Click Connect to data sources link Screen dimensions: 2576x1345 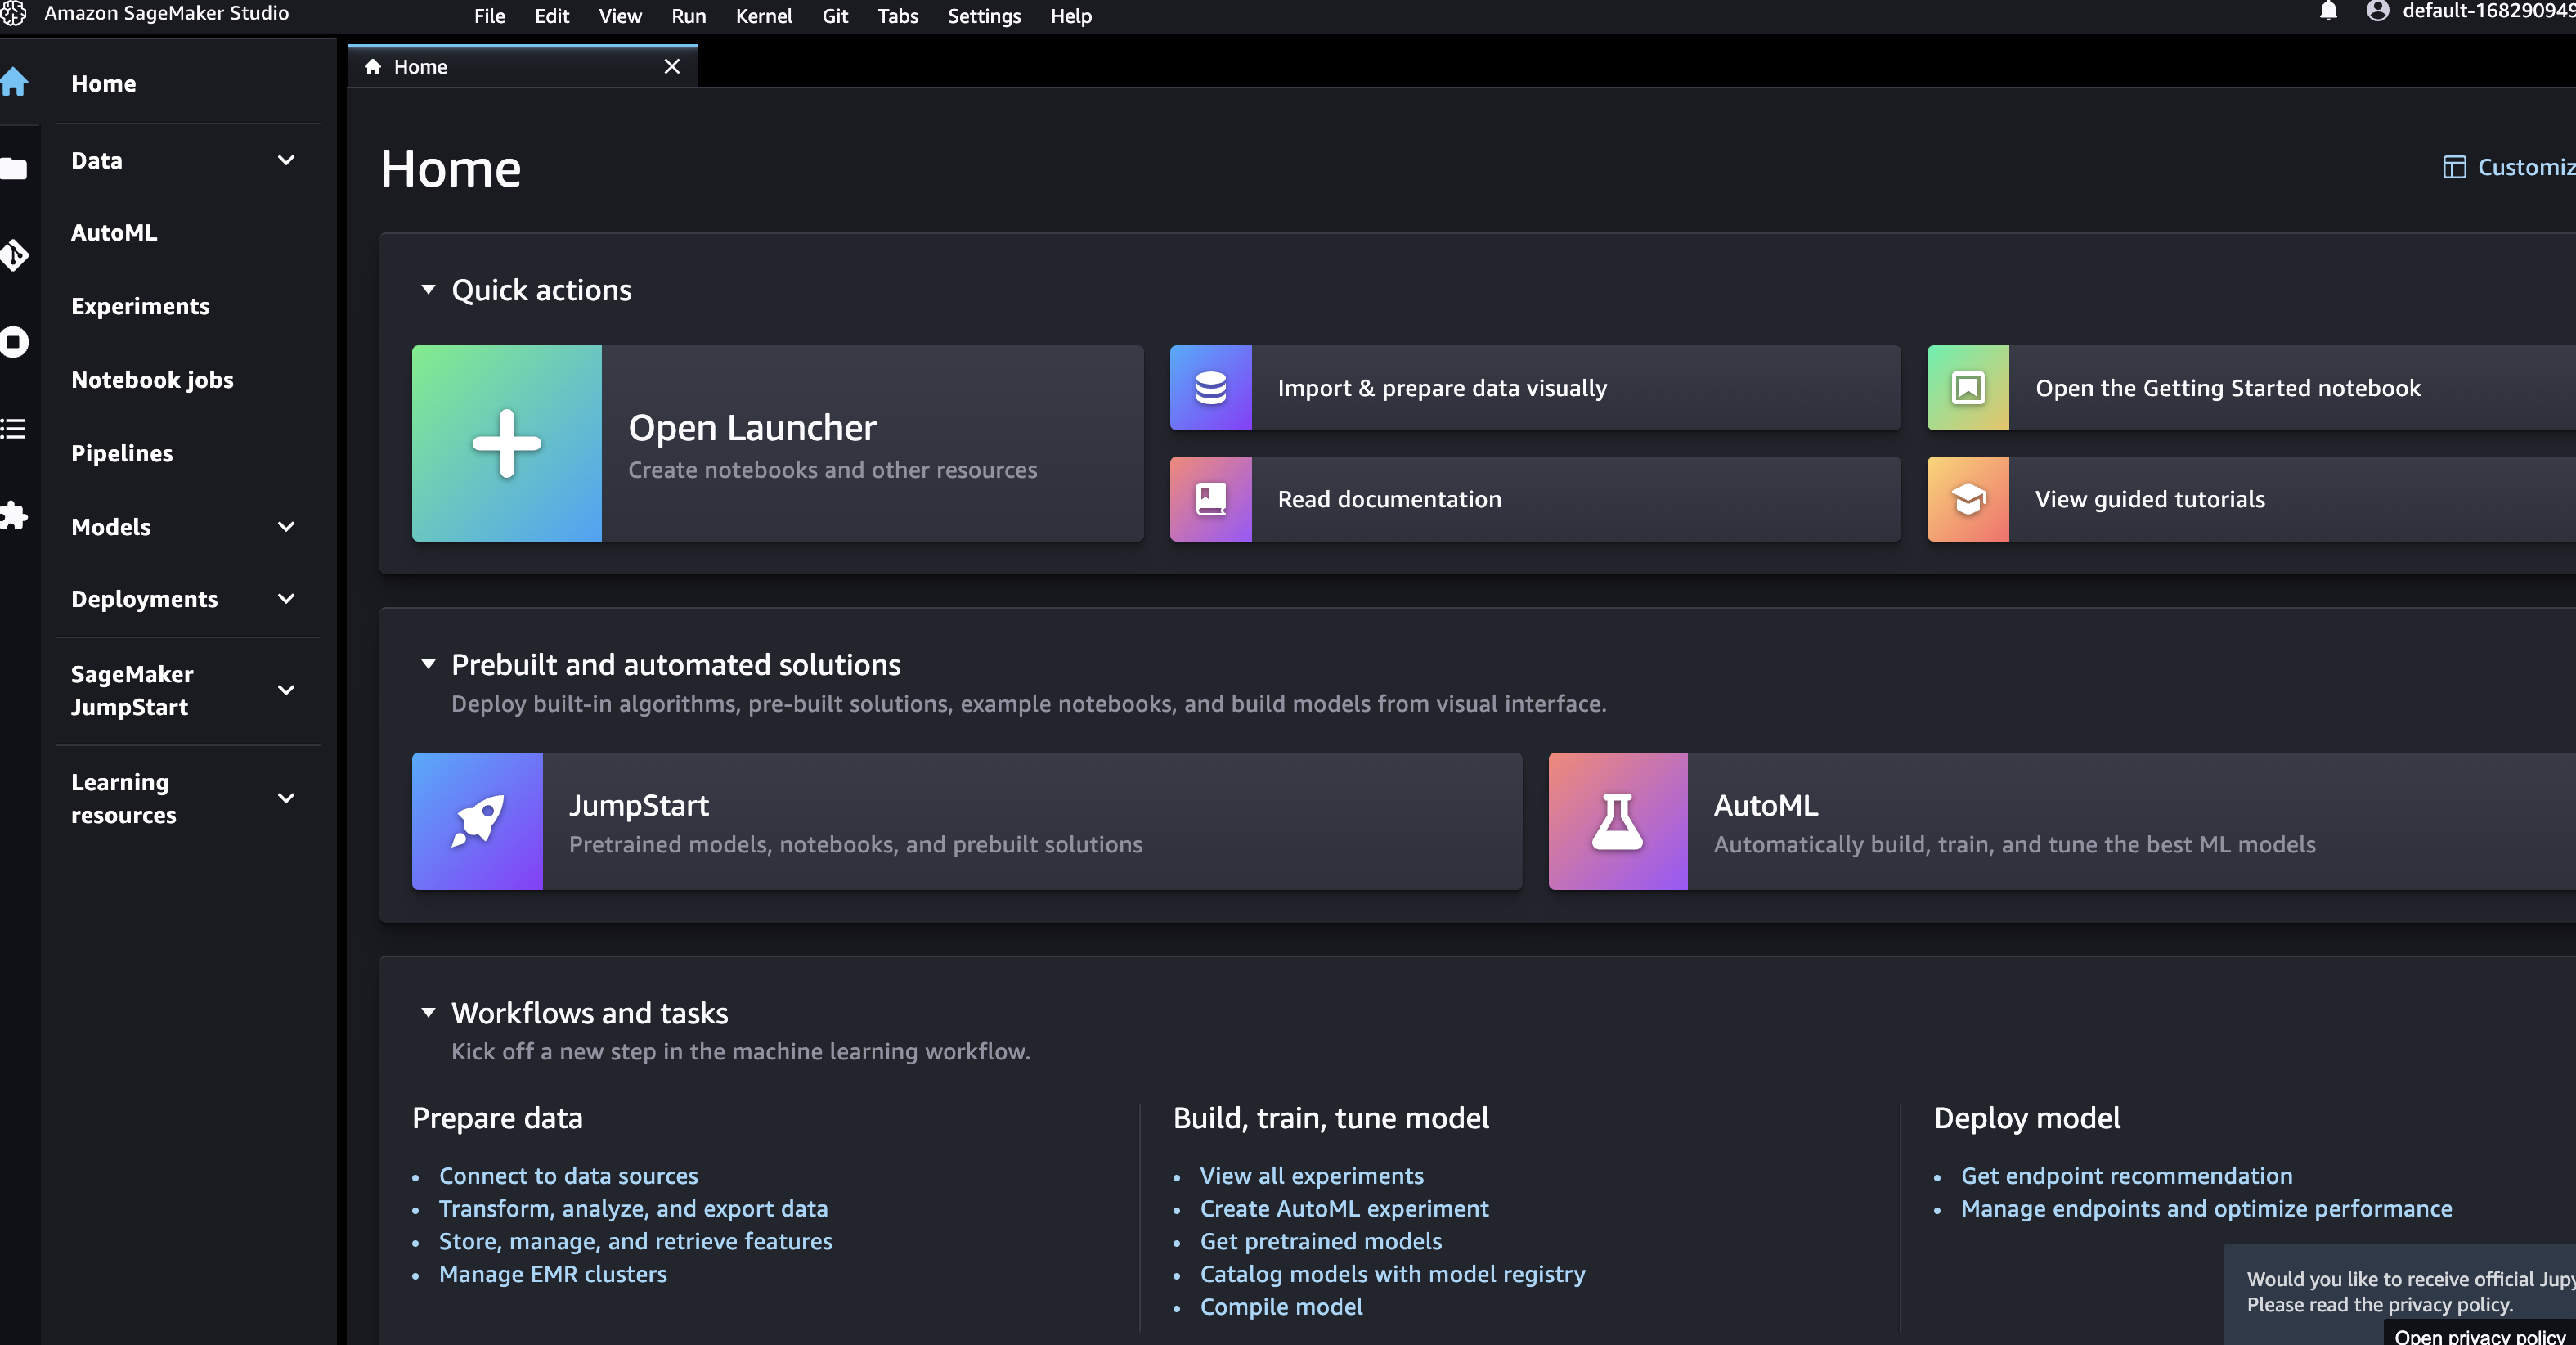click(x=568, y=1175)
